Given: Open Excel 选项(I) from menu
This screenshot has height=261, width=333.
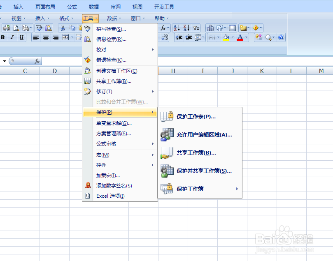Looking at the screenshot, I should pos(120,196).
